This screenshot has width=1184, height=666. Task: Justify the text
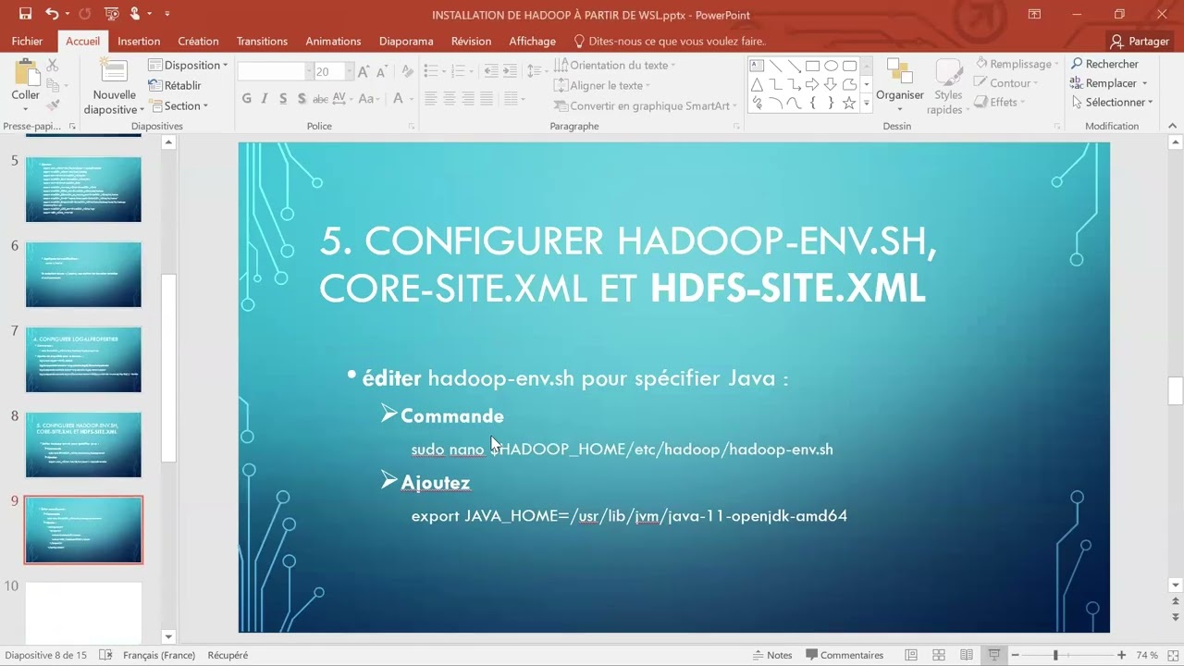[x=487, y=99]
